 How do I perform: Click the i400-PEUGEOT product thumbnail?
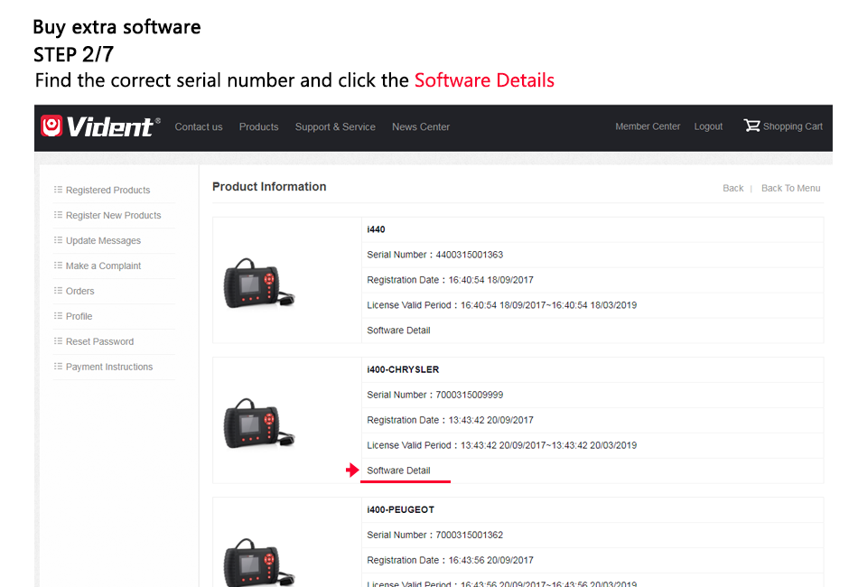pyautogui.click(x=259, y=563)
